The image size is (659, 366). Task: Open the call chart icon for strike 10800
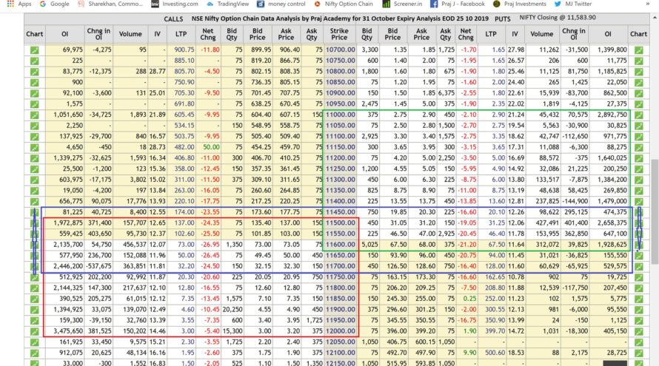coord(35,72)
